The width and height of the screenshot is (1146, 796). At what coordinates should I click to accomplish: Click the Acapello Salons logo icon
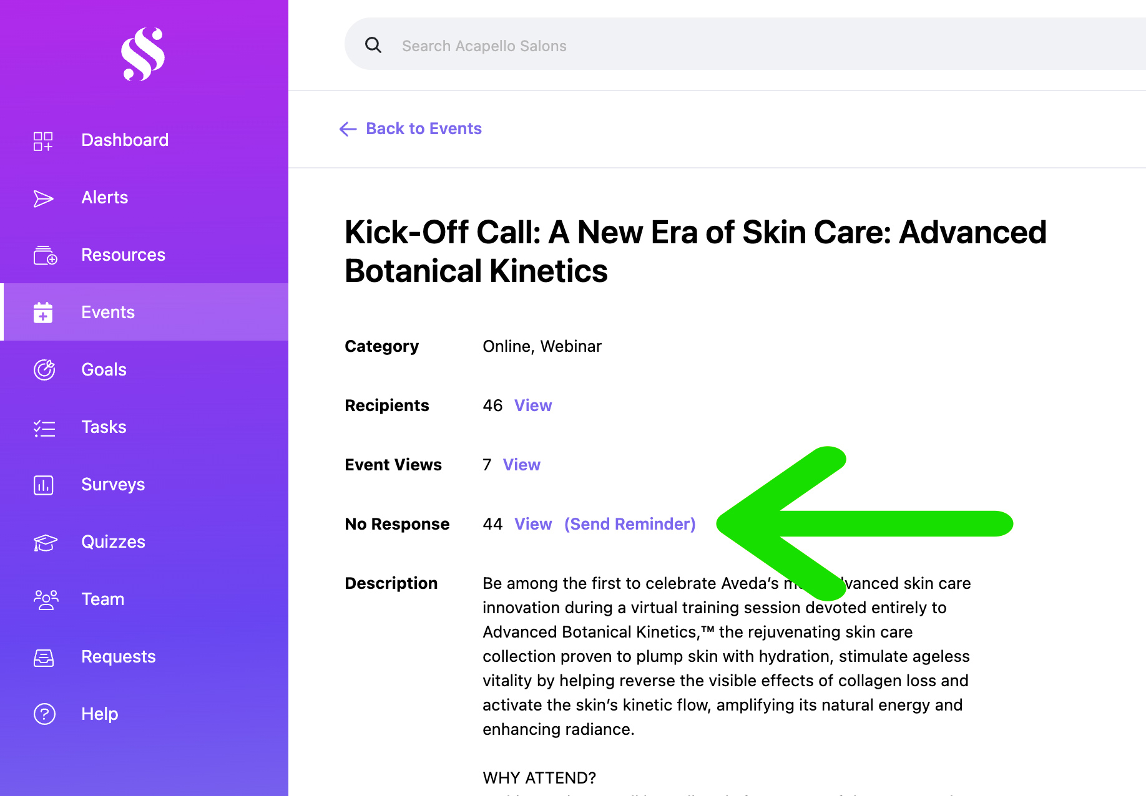pos(143,54)
